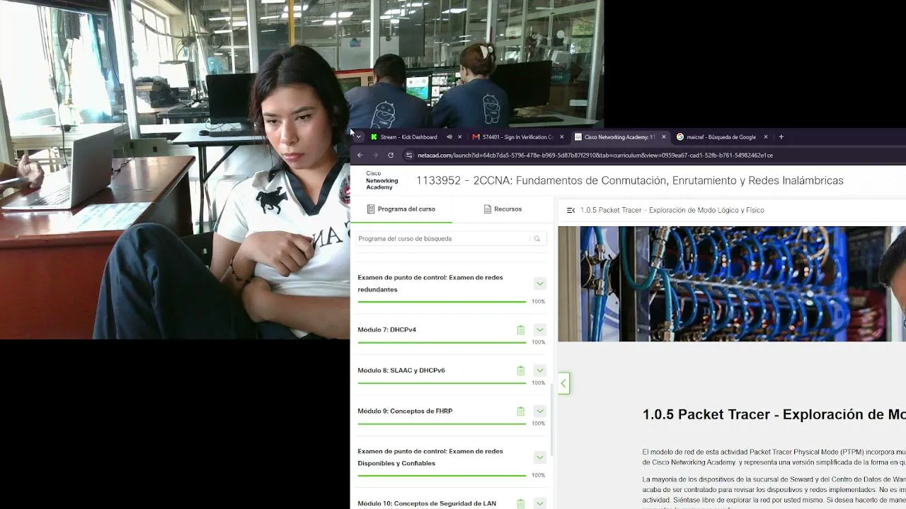906x509 pixels.
Task: Open Módulo 8: SLAAC y DHCPv6
Action: click(x=401, y=370)
